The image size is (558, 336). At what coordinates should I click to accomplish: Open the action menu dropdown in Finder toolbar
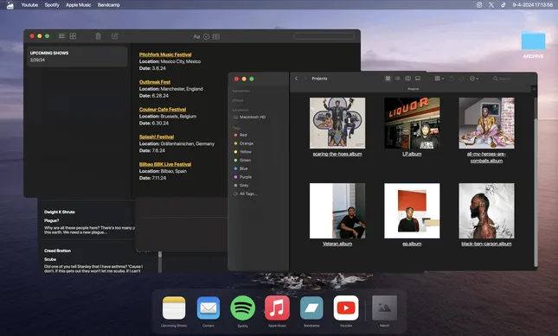[x=474, y=79]
